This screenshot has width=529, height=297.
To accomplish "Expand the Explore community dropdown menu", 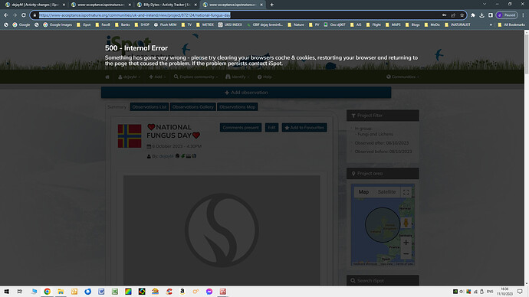I will pos(195,77).
